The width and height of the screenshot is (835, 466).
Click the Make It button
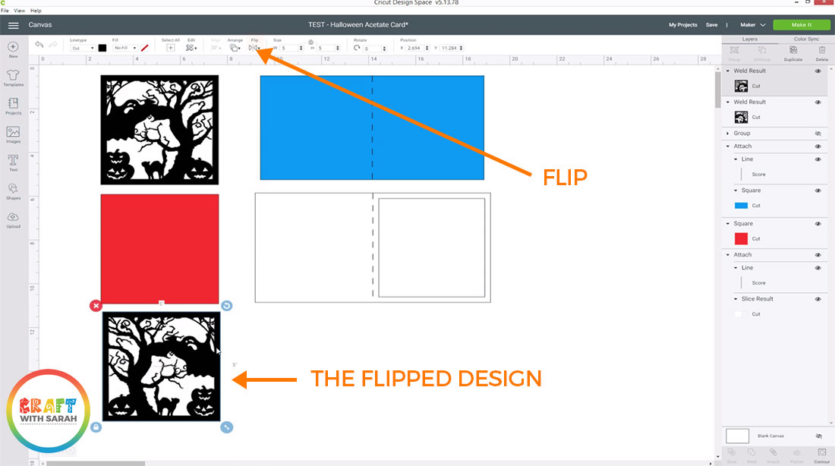(x=802, y=25)
